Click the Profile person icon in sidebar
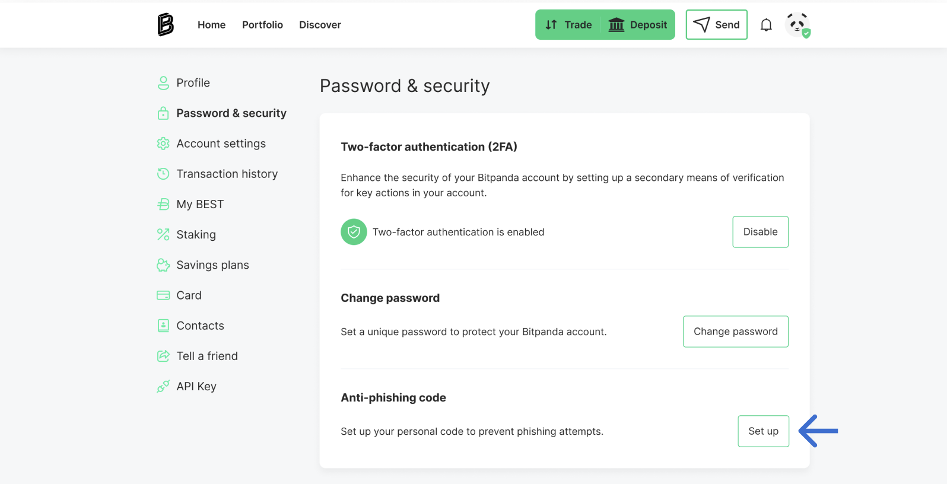 pyautogui.click(x=163, y=83)
